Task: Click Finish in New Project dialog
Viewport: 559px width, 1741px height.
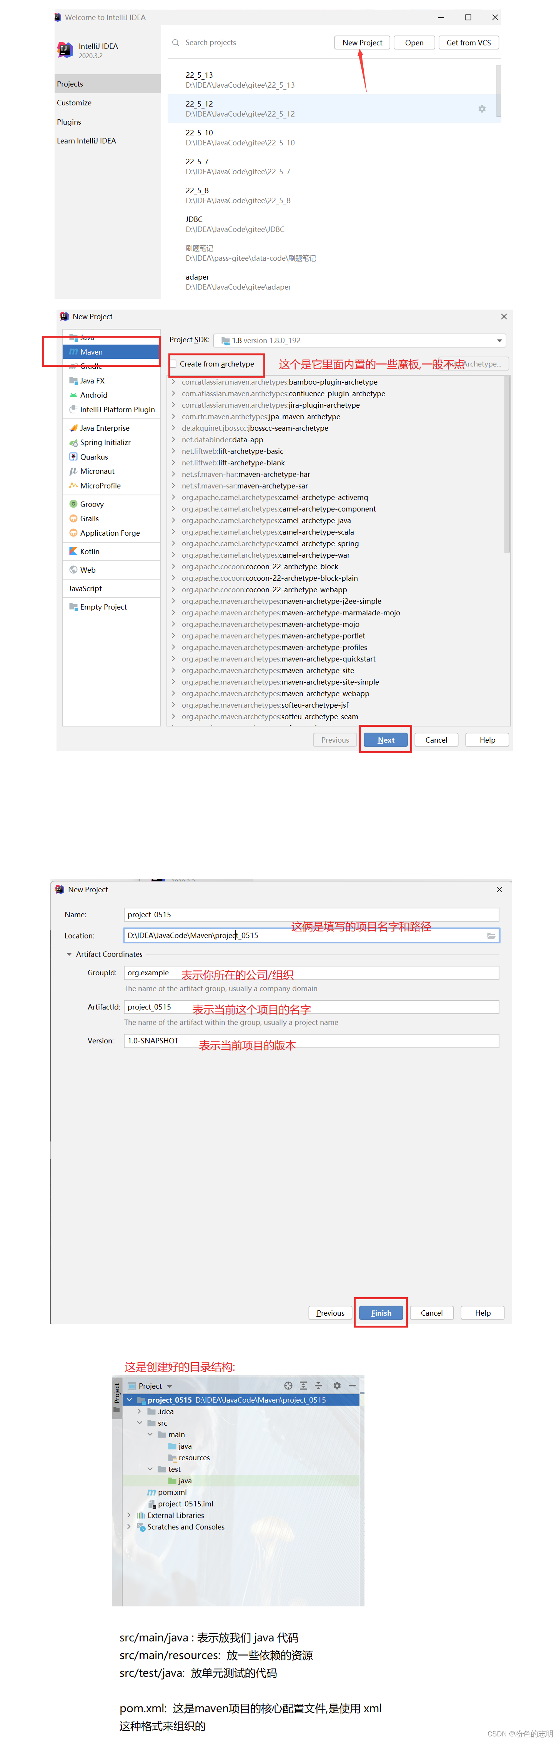Action: [381, 1313]
